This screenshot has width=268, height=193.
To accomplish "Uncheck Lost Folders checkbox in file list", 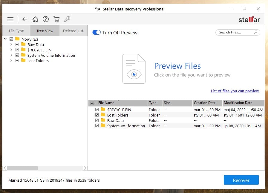I will tap(97, 115).
